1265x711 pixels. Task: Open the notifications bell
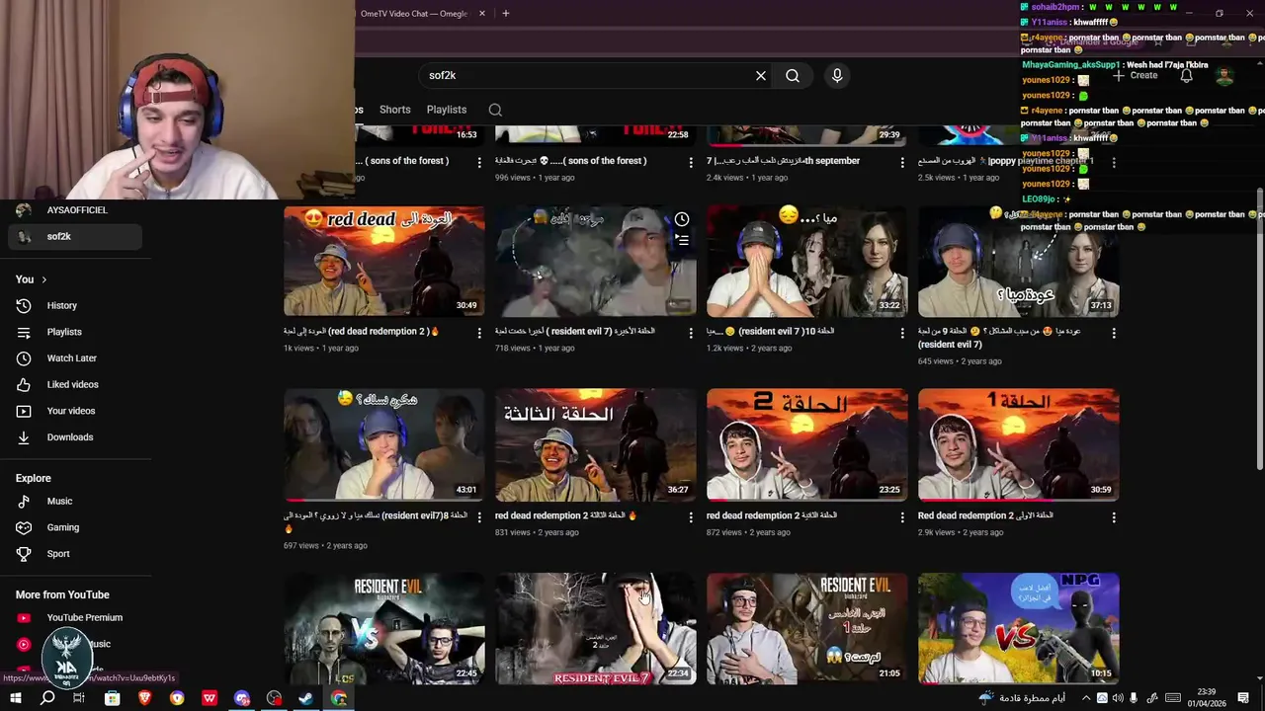tap(1186, 75)
